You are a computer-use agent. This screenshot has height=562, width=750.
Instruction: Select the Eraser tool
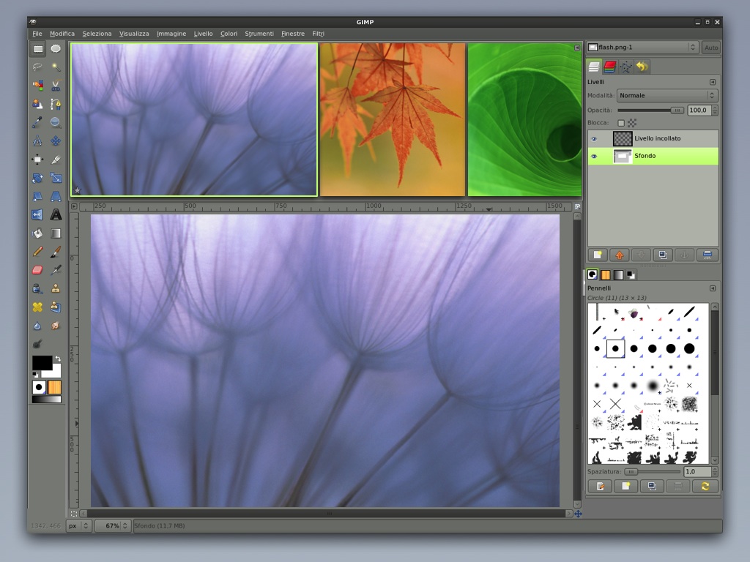[x=37, y=269]
